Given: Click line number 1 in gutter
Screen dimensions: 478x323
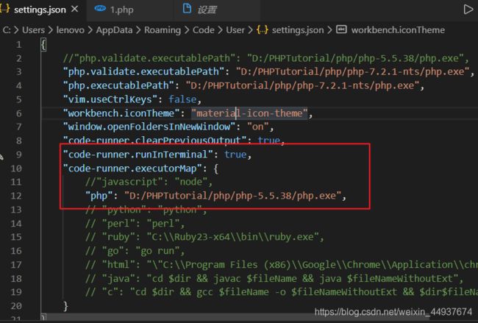Looking at the screenshot, I should click(x=19, y=45).
